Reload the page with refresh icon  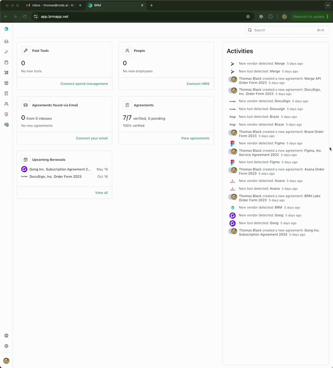point(25,16)
